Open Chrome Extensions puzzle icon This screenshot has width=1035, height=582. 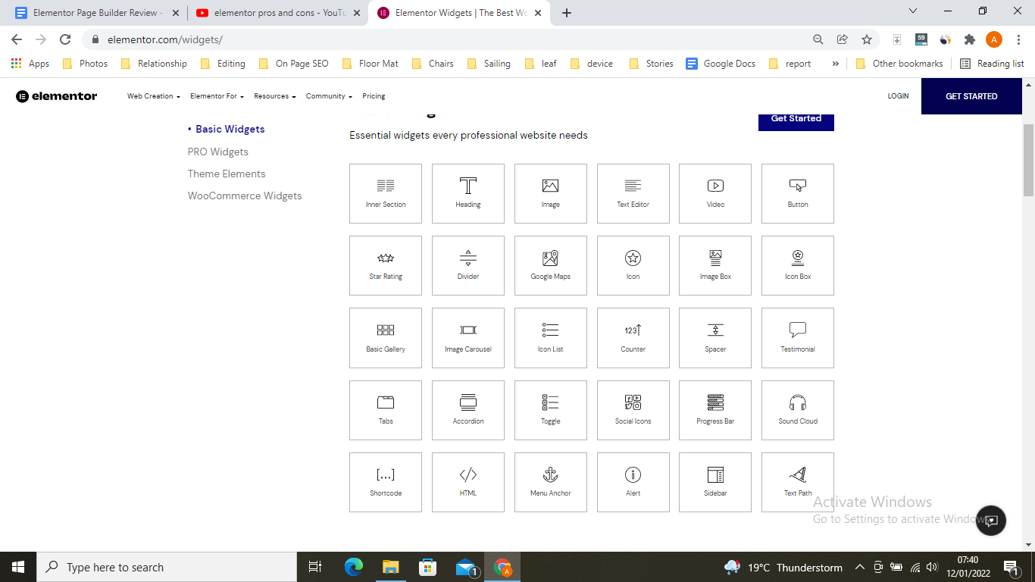pos(969,39)
